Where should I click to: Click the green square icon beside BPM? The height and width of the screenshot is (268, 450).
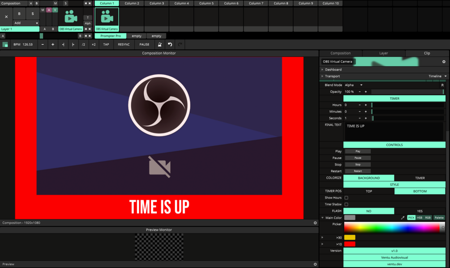[5, 44]
